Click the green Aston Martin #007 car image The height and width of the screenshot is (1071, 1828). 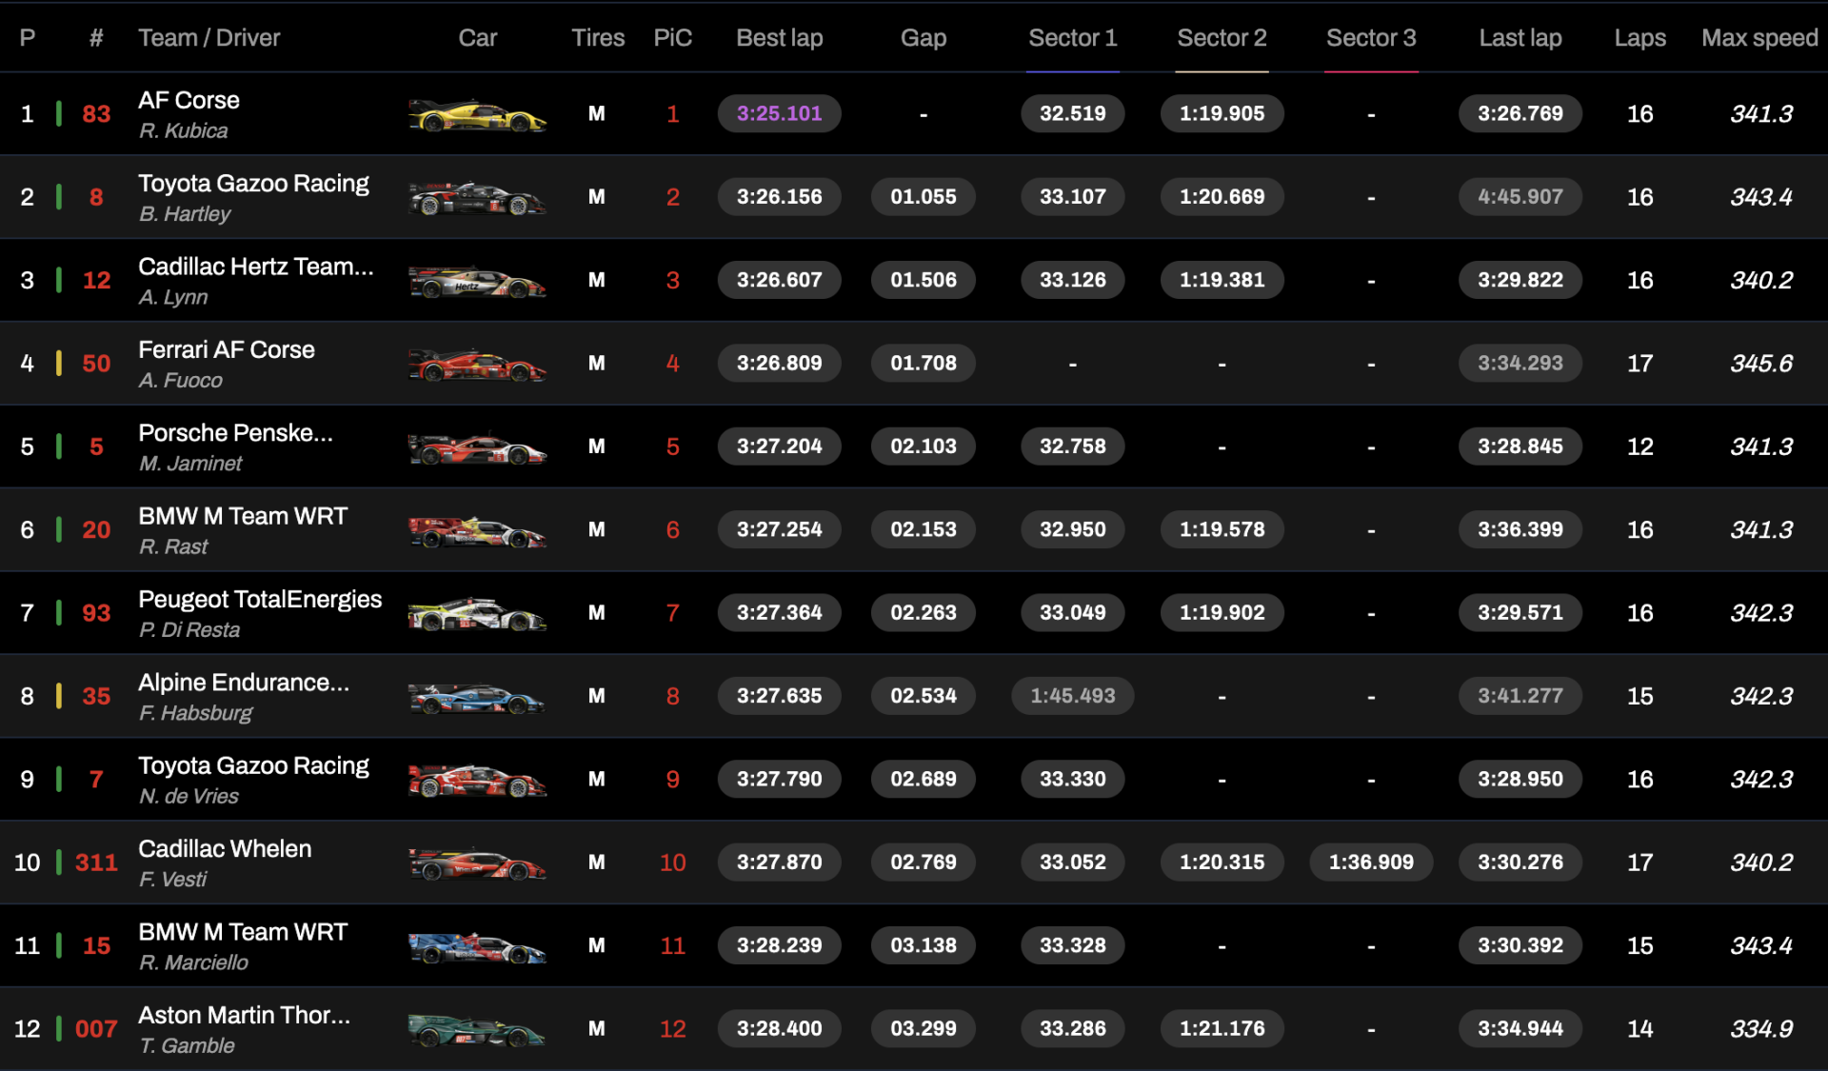477,1030
